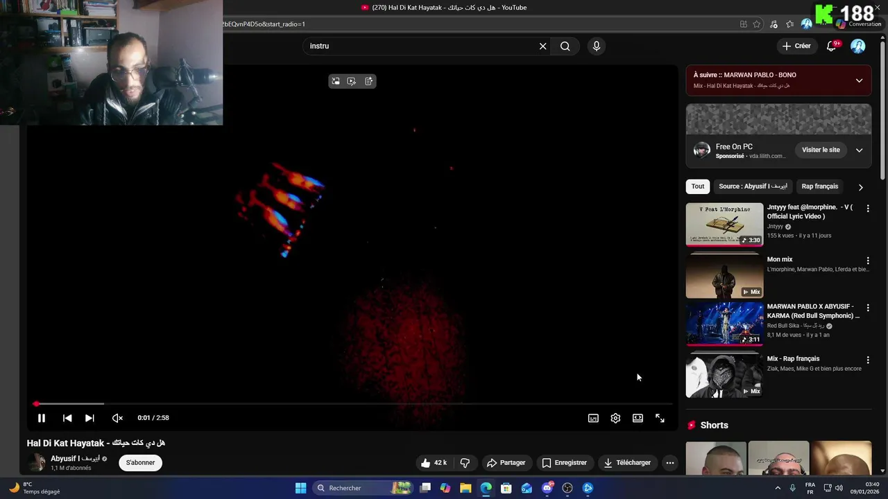
Task: Switch to theater mode
Action: coord(638,418)
